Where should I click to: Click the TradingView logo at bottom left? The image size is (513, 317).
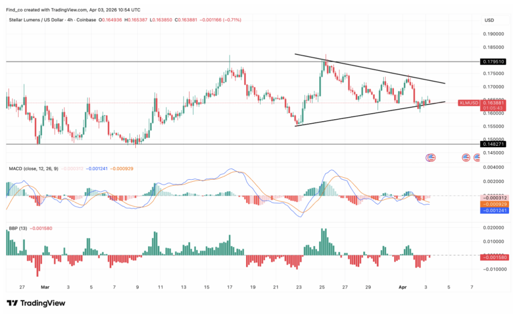pyautogui.click(x=36, y=303)
